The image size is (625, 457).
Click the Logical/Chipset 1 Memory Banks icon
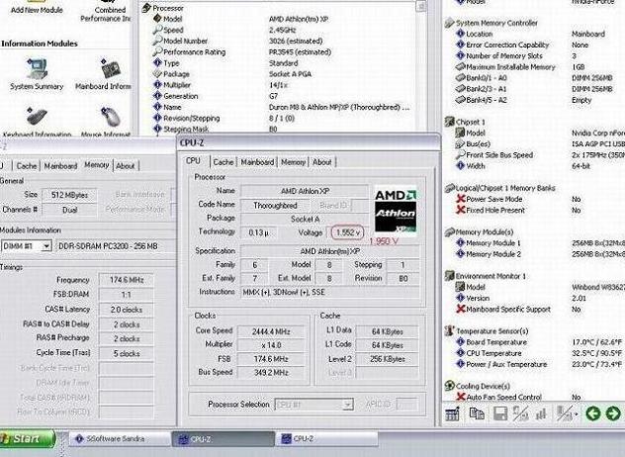[449, 188]
